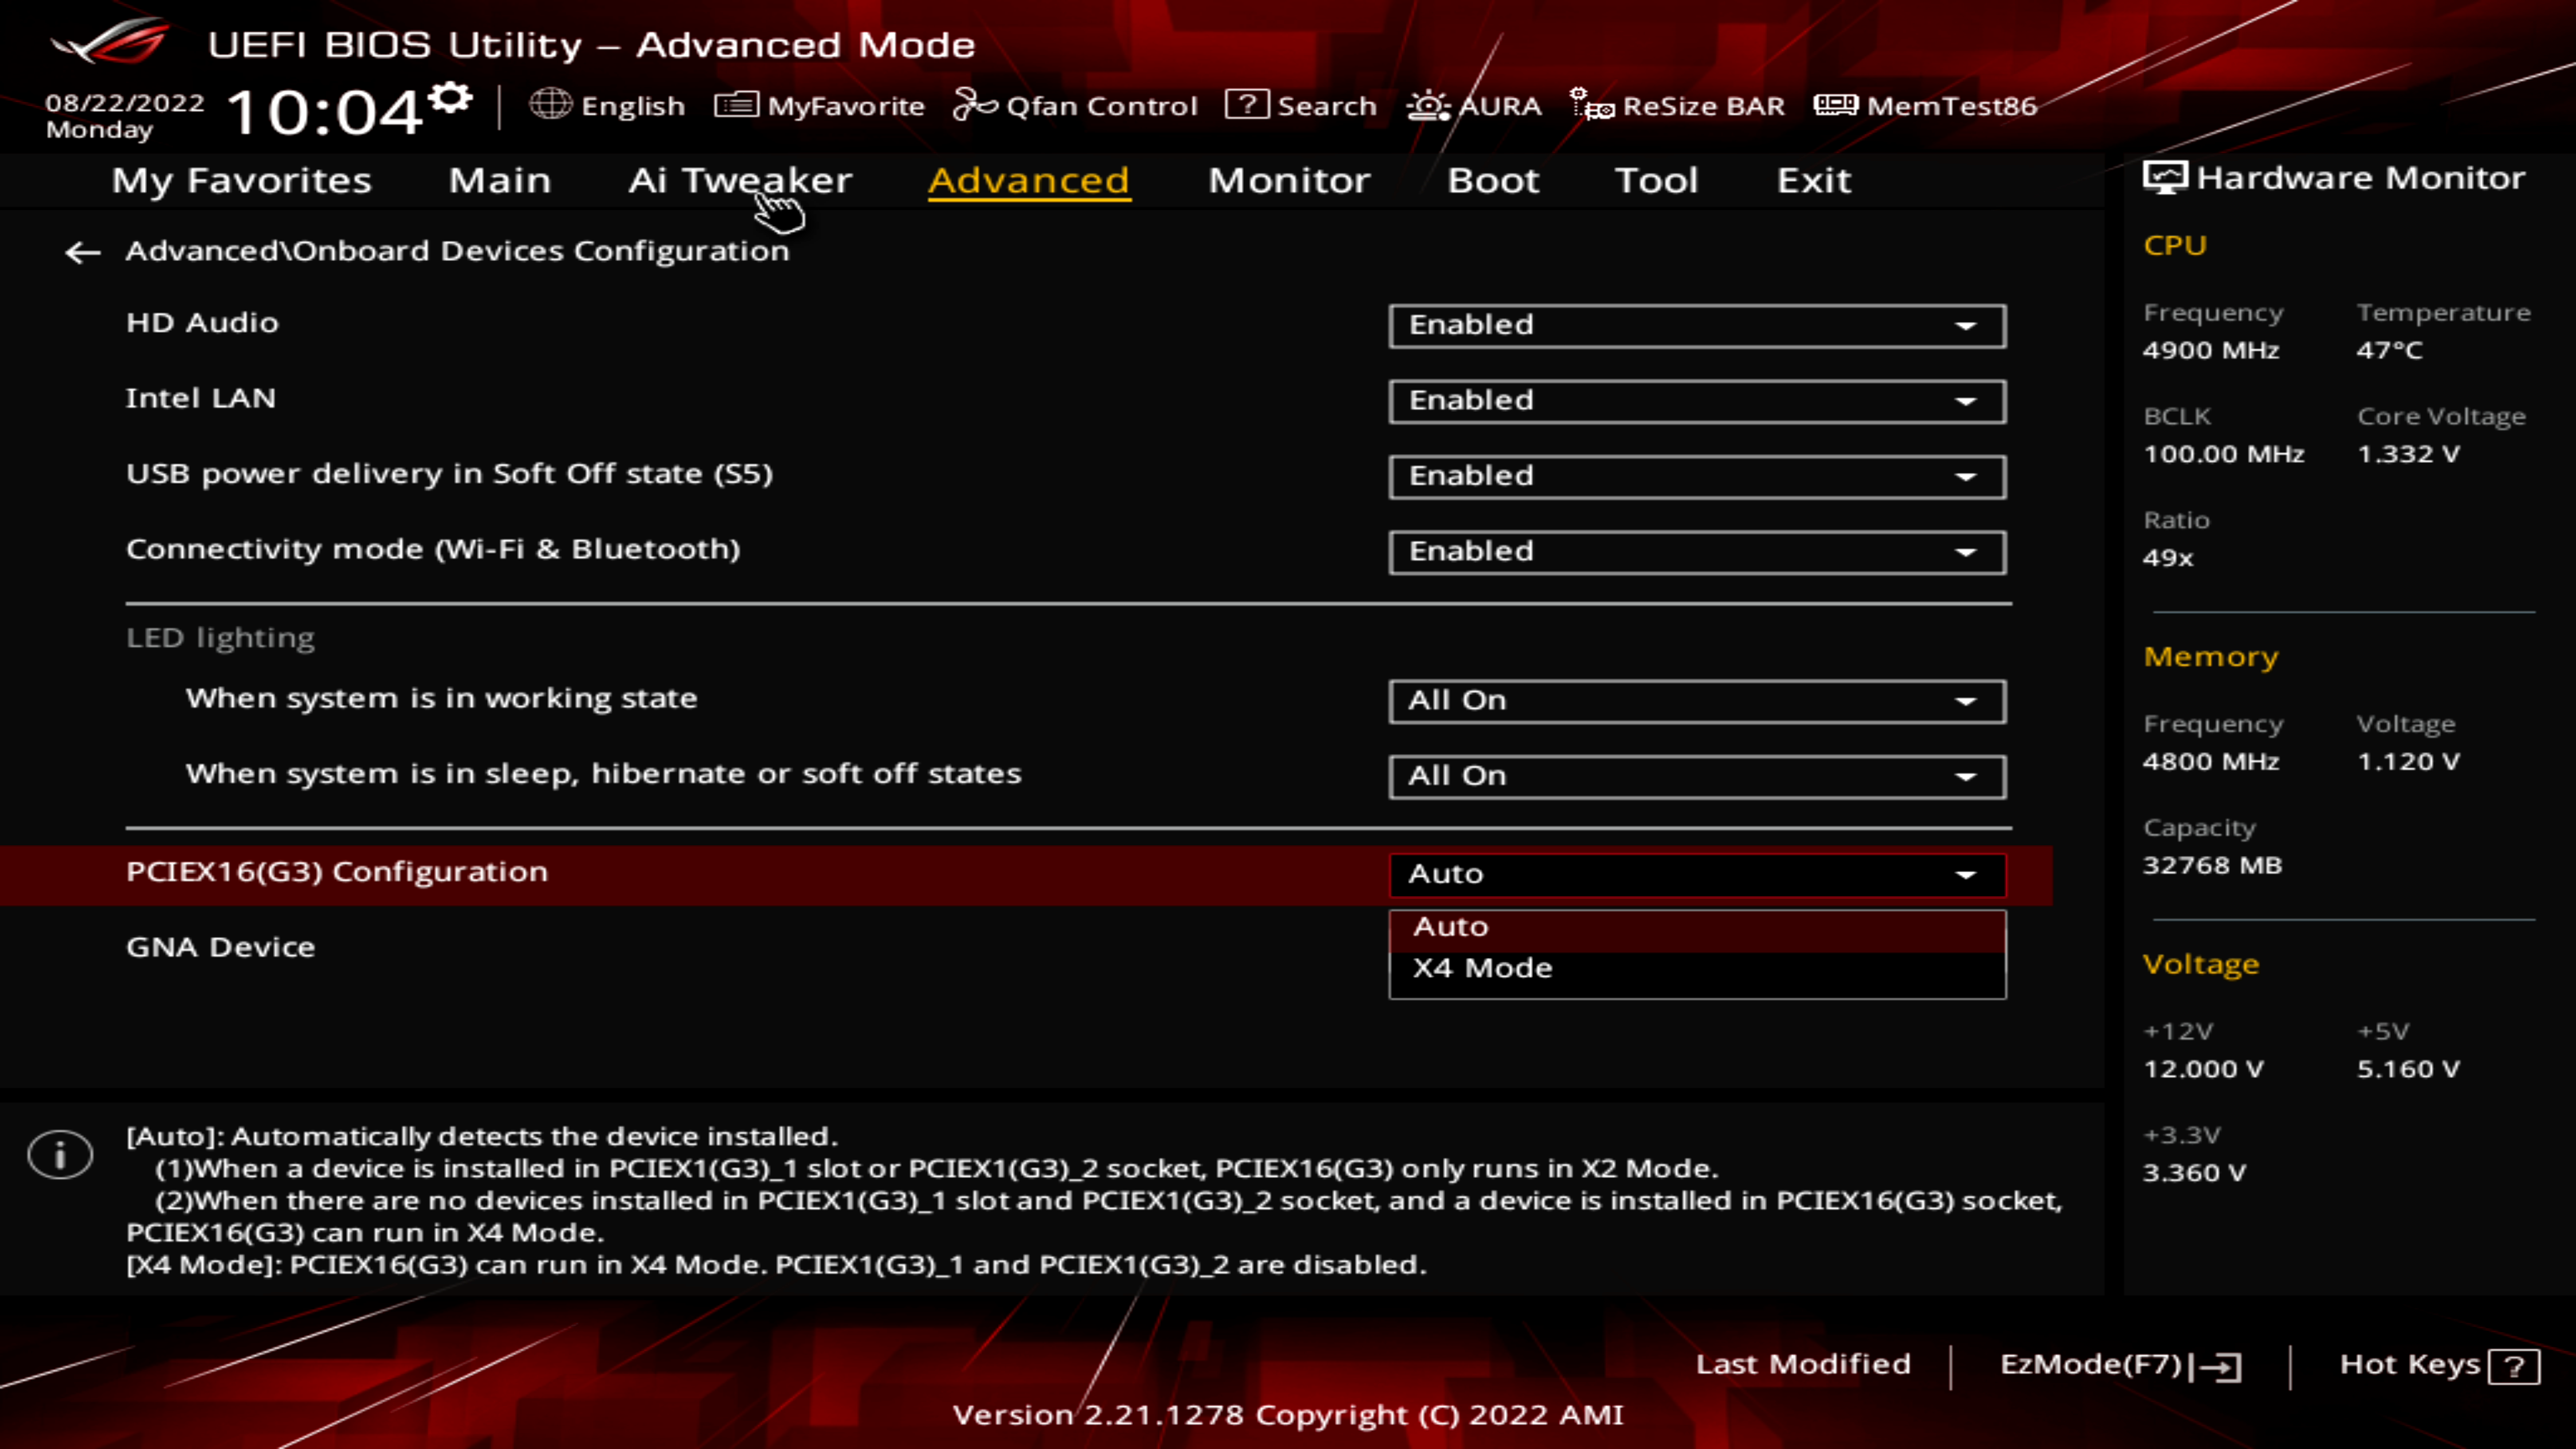2576x1449 pixels.
Task: Click the Last Modified button
Action: coord(1802,1364)
